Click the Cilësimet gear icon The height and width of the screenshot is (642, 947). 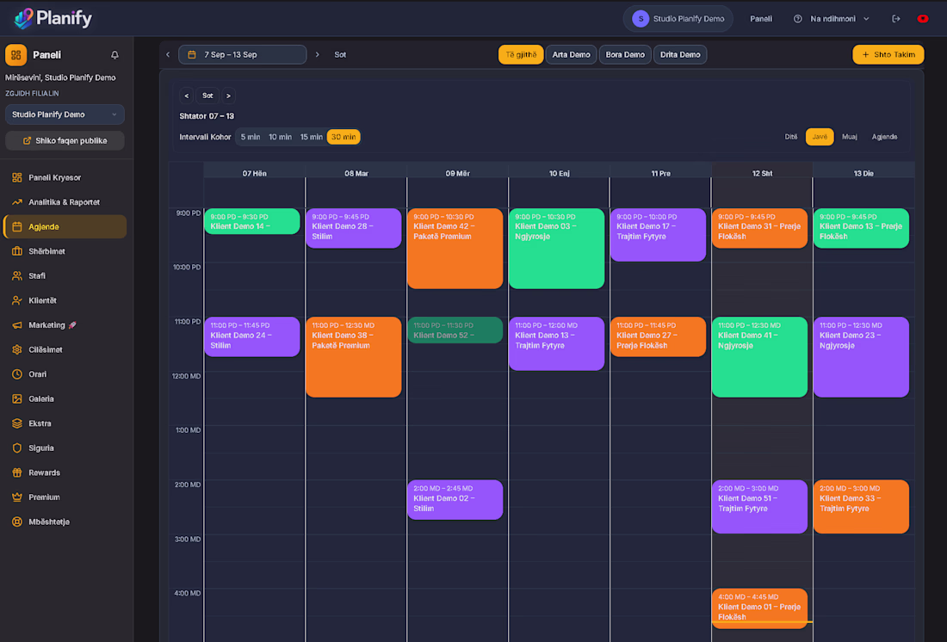pyautogui.click(x=17, y=349)
